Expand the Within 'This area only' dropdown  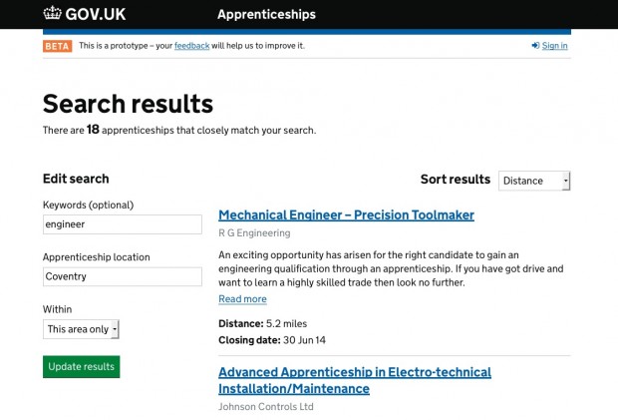(81, 329)
